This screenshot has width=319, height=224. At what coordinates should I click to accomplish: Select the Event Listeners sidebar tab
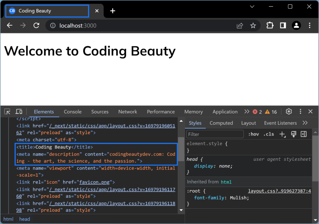pos(280,123)
